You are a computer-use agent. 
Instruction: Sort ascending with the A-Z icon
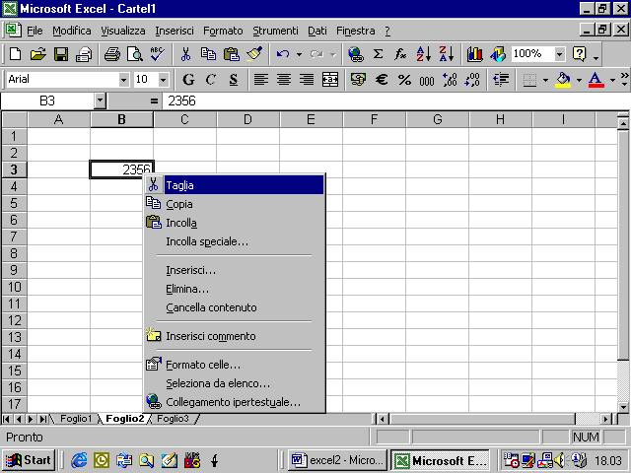point(423,53)
